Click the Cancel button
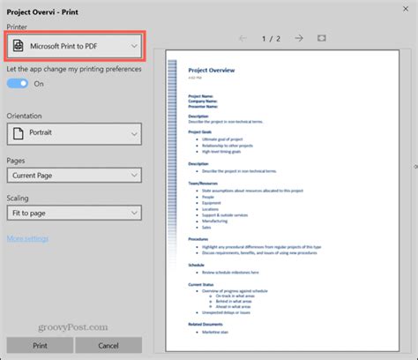 (108, 345)
